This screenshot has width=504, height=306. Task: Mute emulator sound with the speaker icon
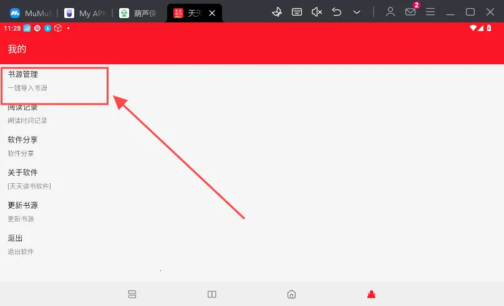(x=317, y=12)
